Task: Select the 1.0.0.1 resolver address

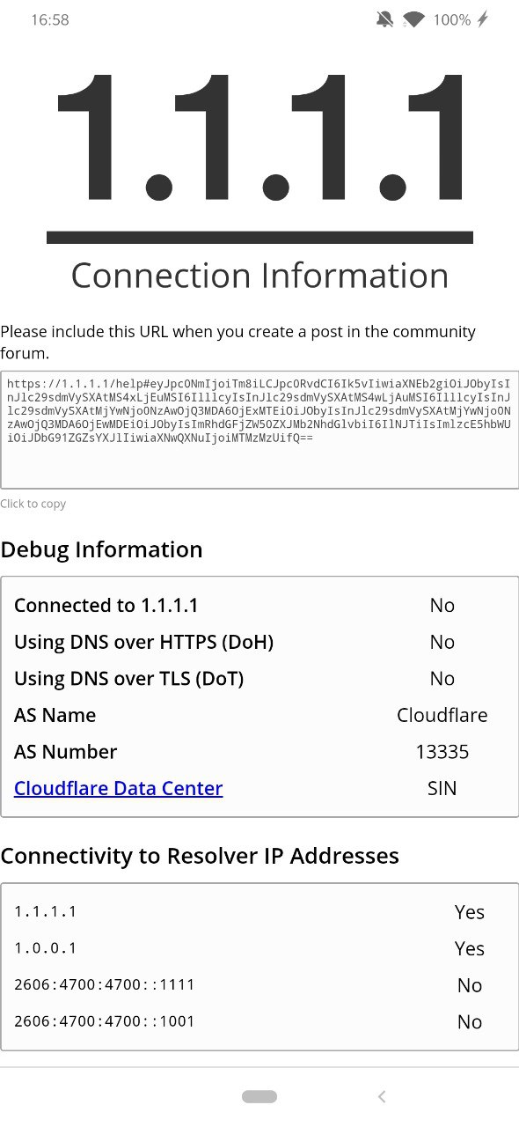Action: (x=46, y=948)
